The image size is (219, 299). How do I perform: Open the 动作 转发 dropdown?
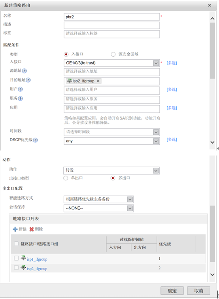pos(156,171)
